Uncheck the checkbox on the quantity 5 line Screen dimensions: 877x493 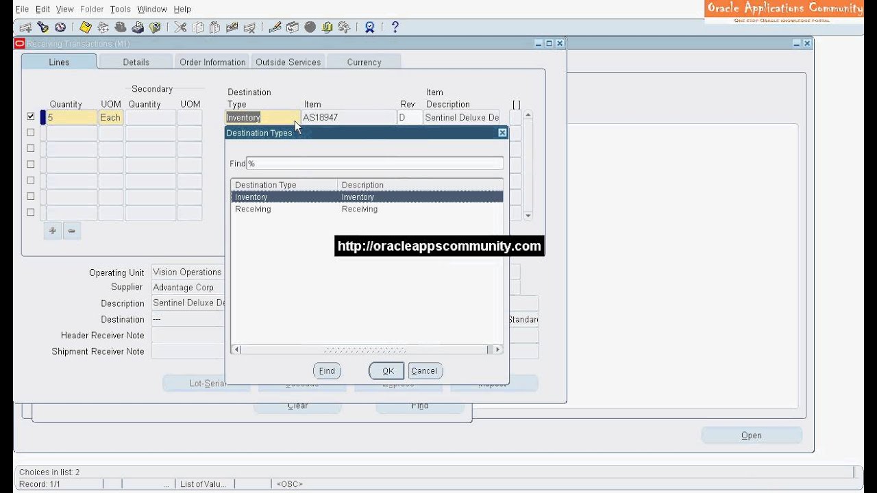(x=30, y=117)
